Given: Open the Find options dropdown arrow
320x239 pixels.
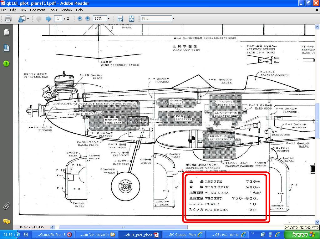Looking at the screenshot, I should (173, 18).
